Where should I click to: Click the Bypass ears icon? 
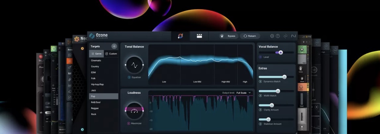tap(222, 36)
